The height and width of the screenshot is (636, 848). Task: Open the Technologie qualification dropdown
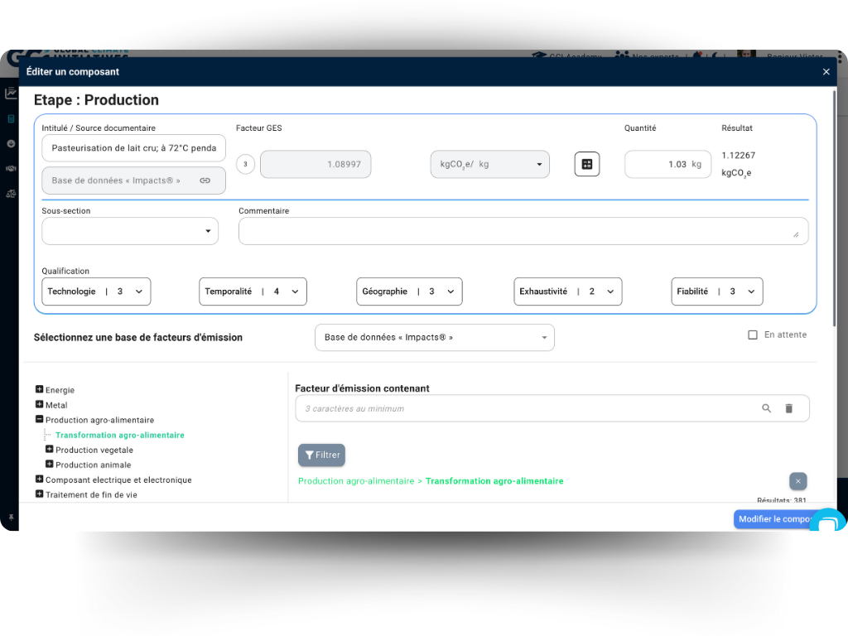[x=96, y=291]
